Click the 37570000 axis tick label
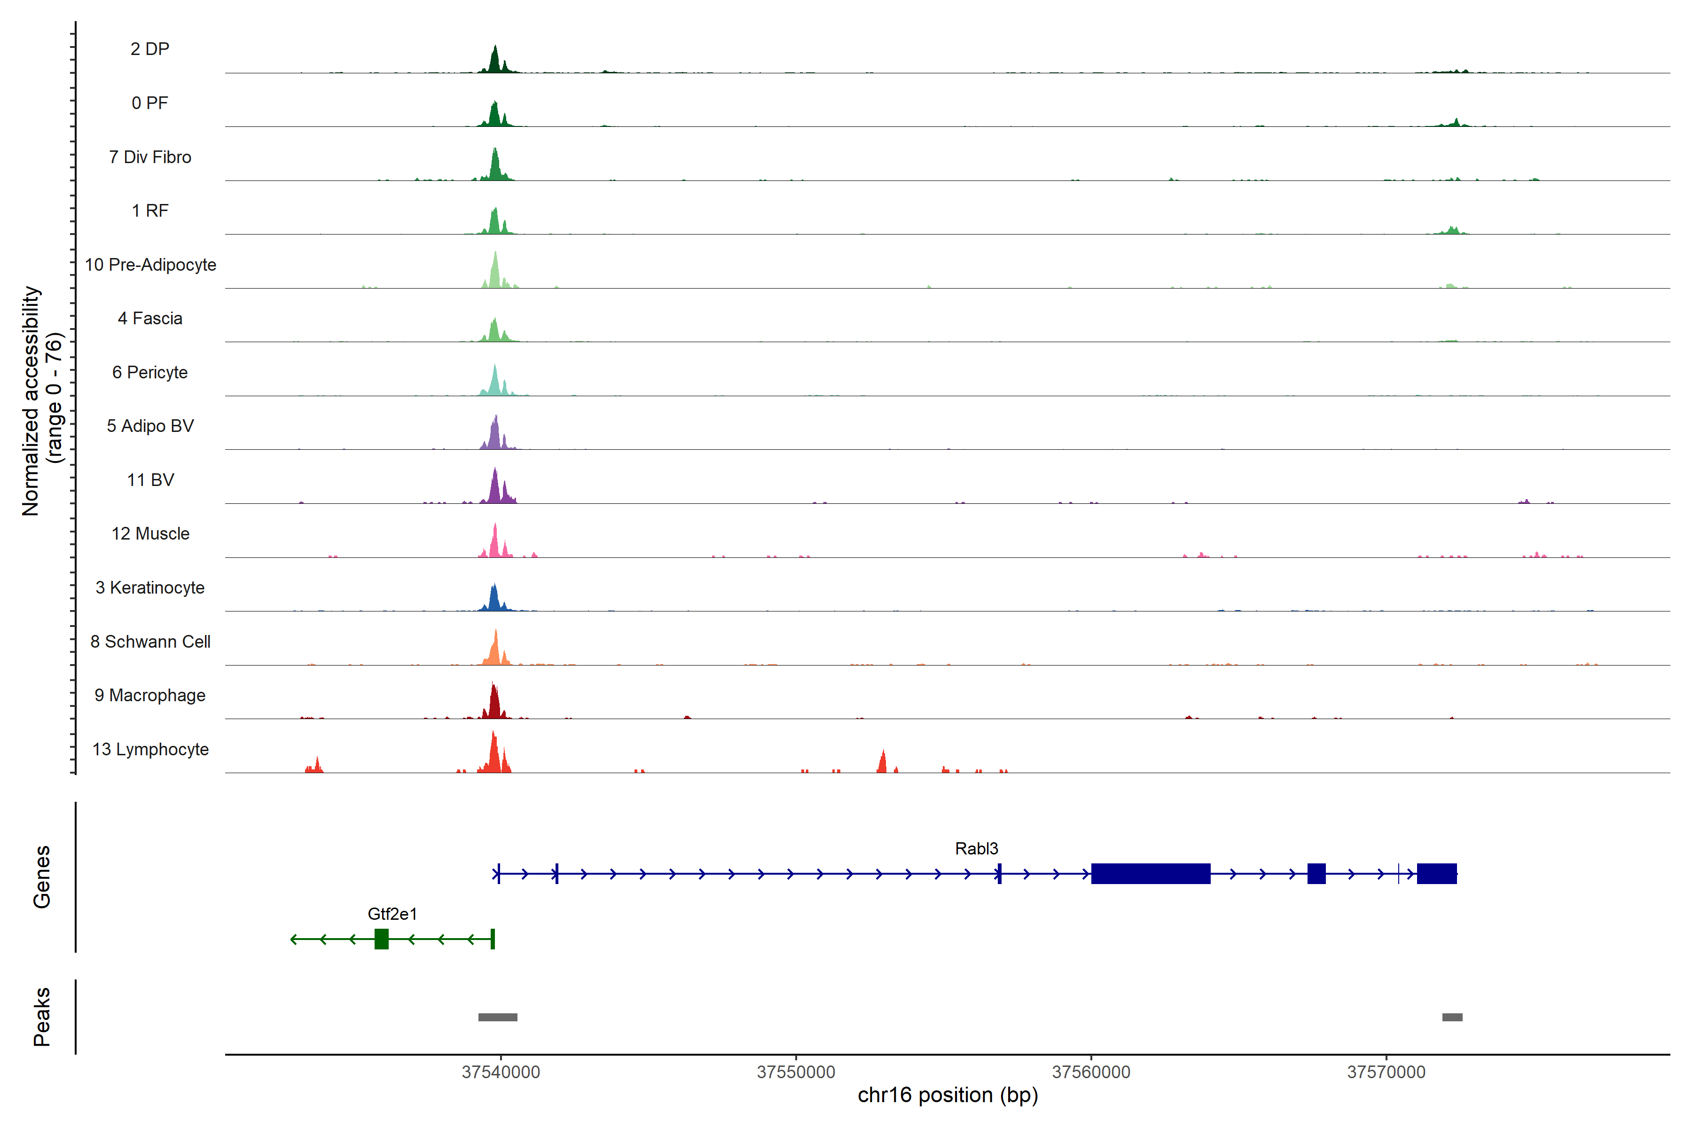Viewport: 1692px width, 1128px height. (x=1386, y=1072)
